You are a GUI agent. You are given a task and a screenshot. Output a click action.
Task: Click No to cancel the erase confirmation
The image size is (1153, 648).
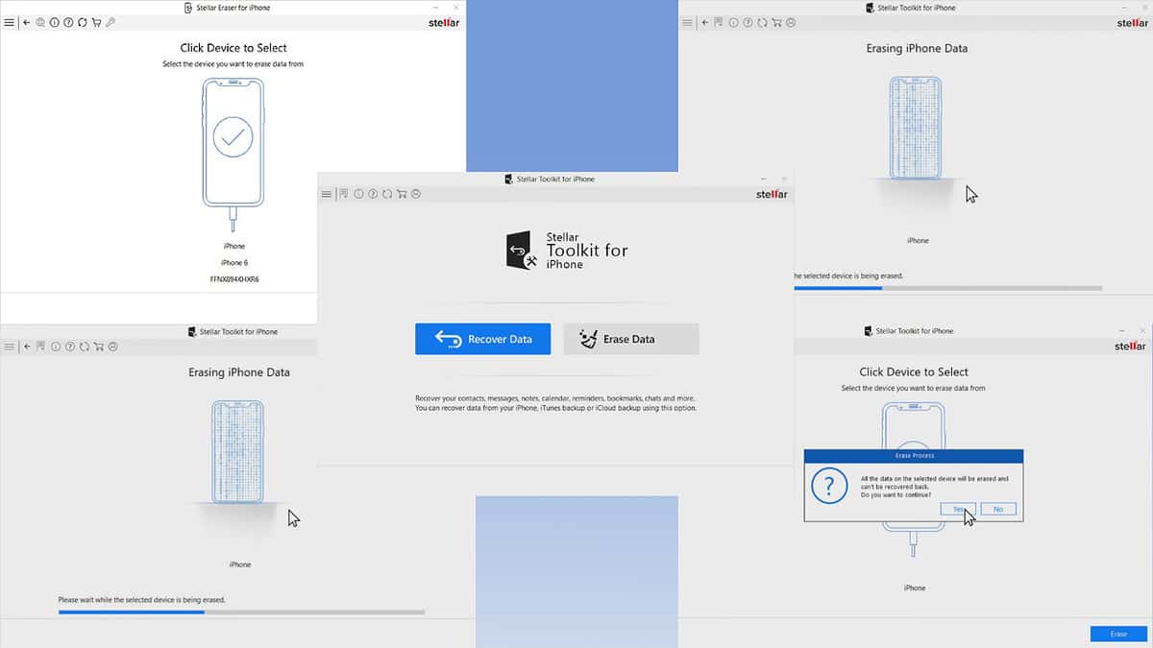click(998, 509)
